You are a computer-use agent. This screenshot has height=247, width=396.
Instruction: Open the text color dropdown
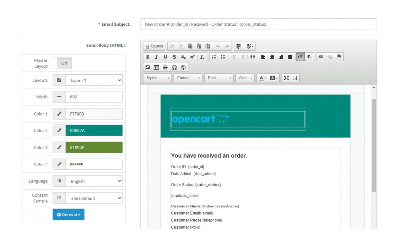(263, 78)
